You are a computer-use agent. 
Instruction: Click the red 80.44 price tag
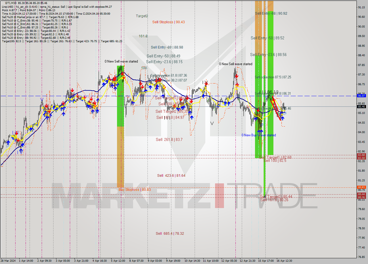click(361, 194)
